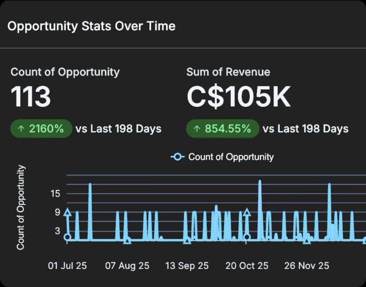Image resolution: width=366 pixels, height=287 pixels.
Task: Click the tallest peak right of 20 Oct
Action: (259, 182)
